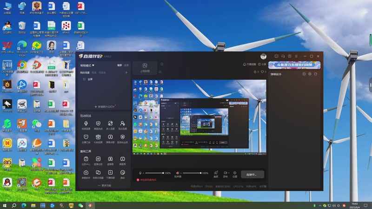The image size is (372, 209).
Task: Select the 我的场景 tab
Action: click(x=85, y=72)
